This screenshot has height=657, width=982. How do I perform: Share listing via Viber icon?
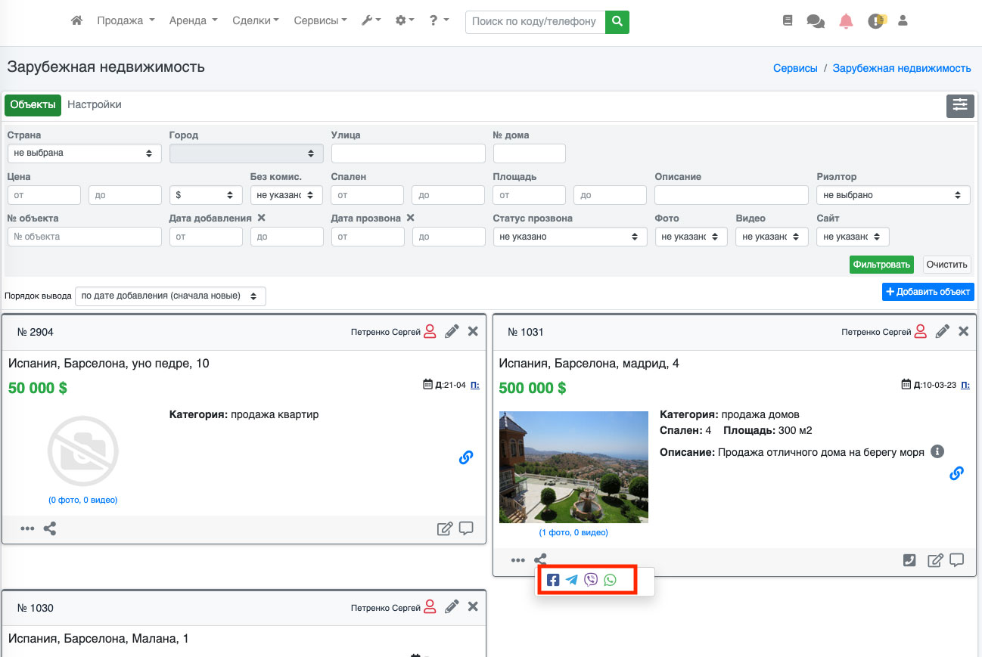591,580
